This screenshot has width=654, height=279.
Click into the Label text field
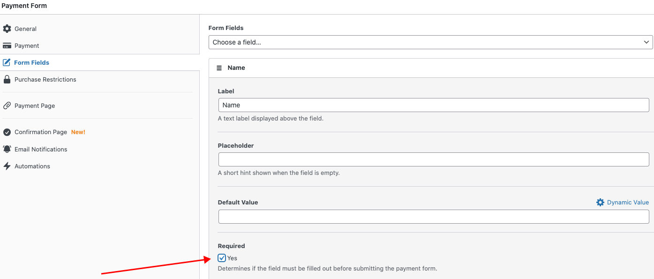pos(434,105)
